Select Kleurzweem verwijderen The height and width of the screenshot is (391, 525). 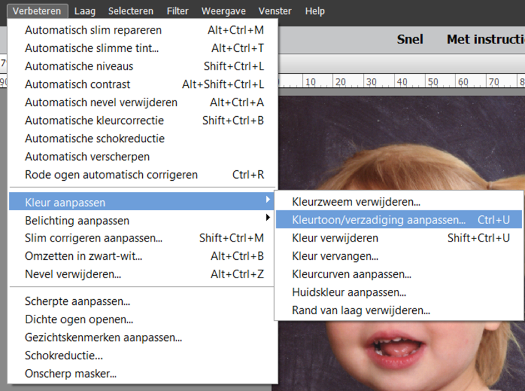click(x=356, y=202)
